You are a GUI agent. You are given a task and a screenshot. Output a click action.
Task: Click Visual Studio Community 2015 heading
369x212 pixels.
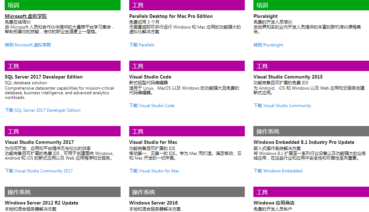tap(288, 77)
